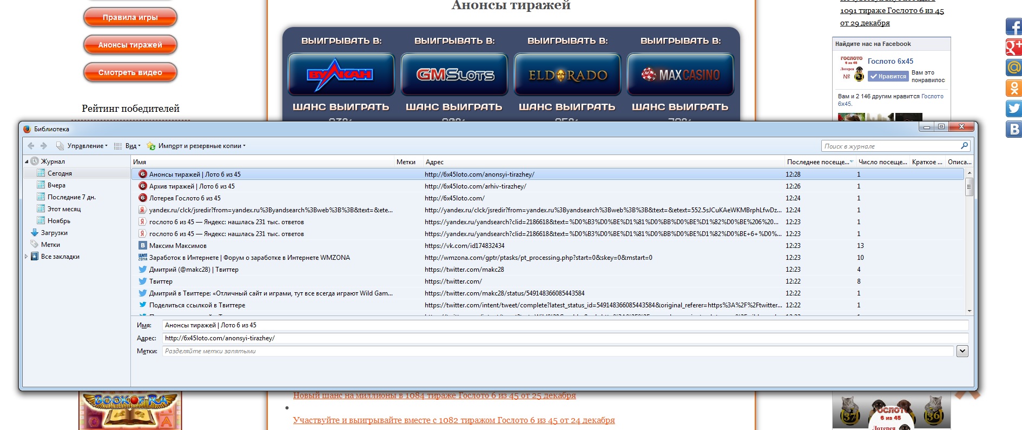Collapse the Журнал tree node
This screenshot has height=430, width=1022.
[x=27, y=162]
